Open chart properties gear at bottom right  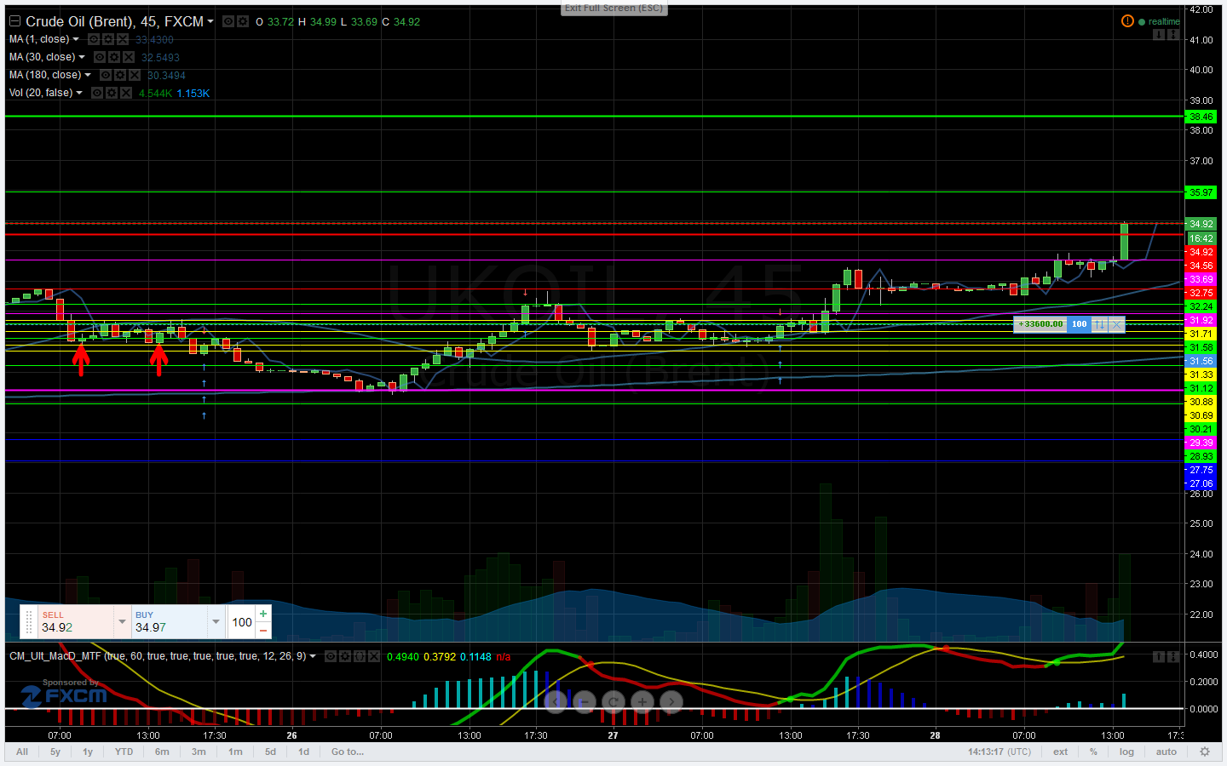point(1205,752)
